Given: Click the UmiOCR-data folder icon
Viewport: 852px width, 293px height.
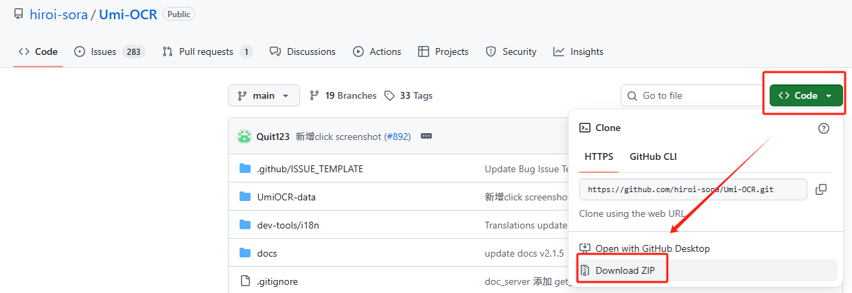Looking at the screenshot, I should [245, 197].
